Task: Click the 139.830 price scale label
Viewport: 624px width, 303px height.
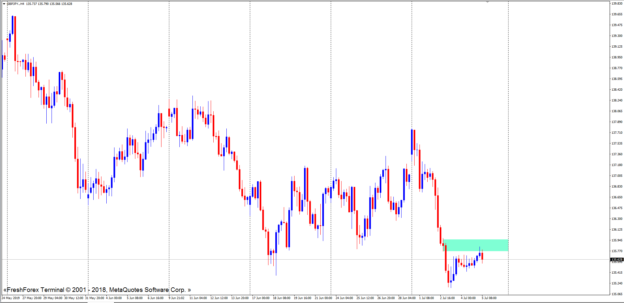Action: point(617,4)
